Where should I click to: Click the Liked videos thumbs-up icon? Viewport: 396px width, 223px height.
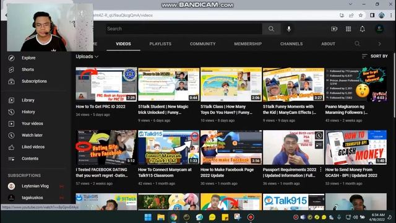pyautogui.click(x=11, y=147)
